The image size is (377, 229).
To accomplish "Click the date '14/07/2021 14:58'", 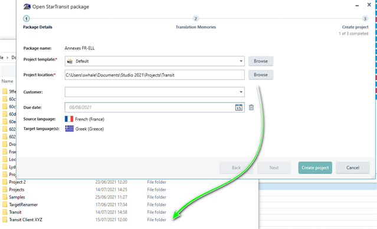I will (x=111, y=212).
